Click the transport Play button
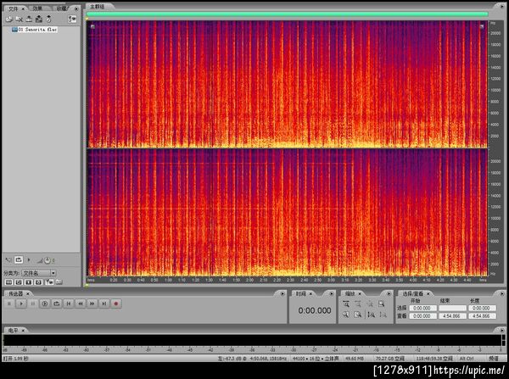The image size is (509, 379). [21, 304]
